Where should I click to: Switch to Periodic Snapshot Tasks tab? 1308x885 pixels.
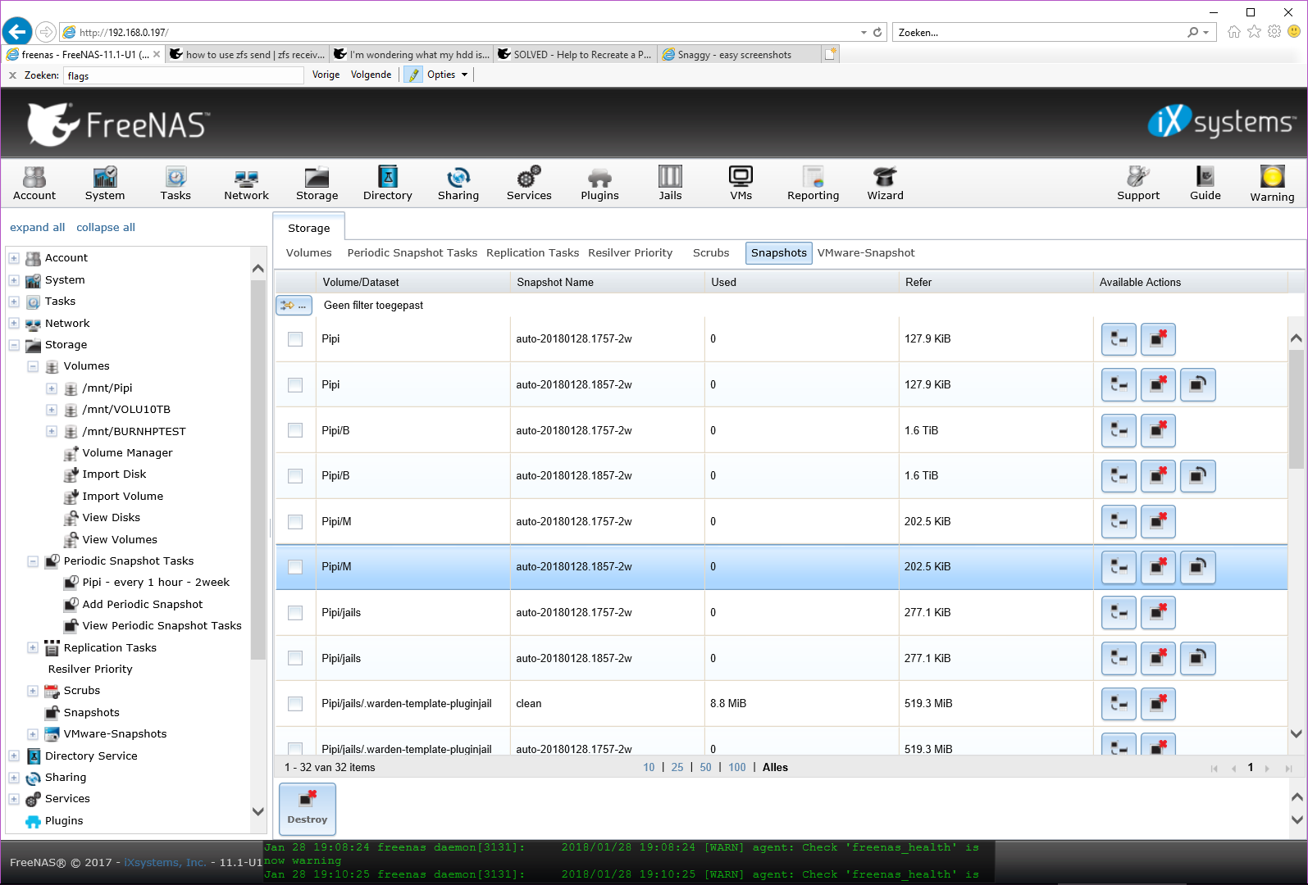click(412, 253)
